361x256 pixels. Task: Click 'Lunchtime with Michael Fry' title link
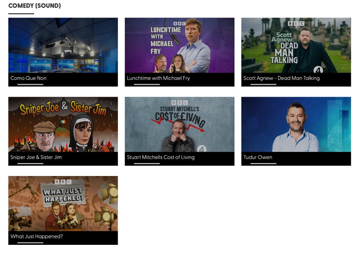pyautogui.click(x=158, y=78)
